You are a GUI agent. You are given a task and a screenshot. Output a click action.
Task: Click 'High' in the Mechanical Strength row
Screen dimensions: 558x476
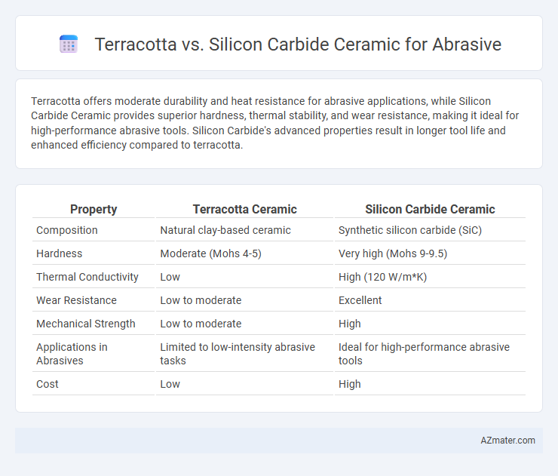point(349,324)
